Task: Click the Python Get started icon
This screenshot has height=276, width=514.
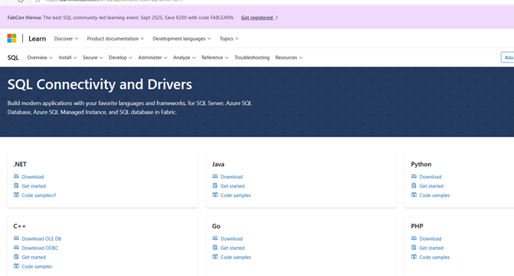Action: click(x=414, y=186)
